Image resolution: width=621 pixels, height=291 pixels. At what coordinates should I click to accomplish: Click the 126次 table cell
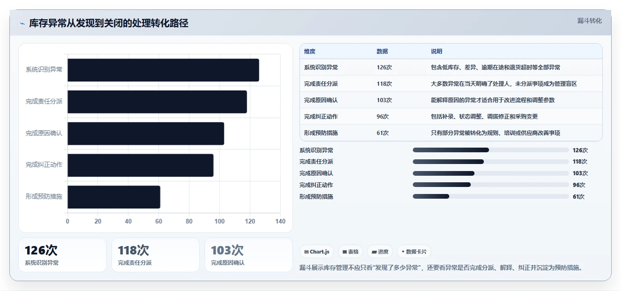click(384, 67)
